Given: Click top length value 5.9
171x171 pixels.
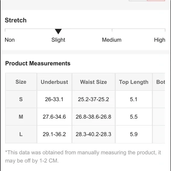Looking at the screenshot, I should [134, 134].
